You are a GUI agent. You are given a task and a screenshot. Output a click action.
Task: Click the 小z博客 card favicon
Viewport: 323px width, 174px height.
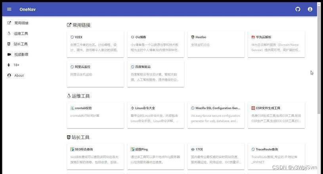pos(132,37)
